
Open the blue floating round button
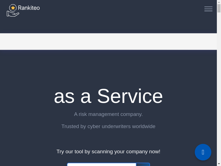pos(203,152)
